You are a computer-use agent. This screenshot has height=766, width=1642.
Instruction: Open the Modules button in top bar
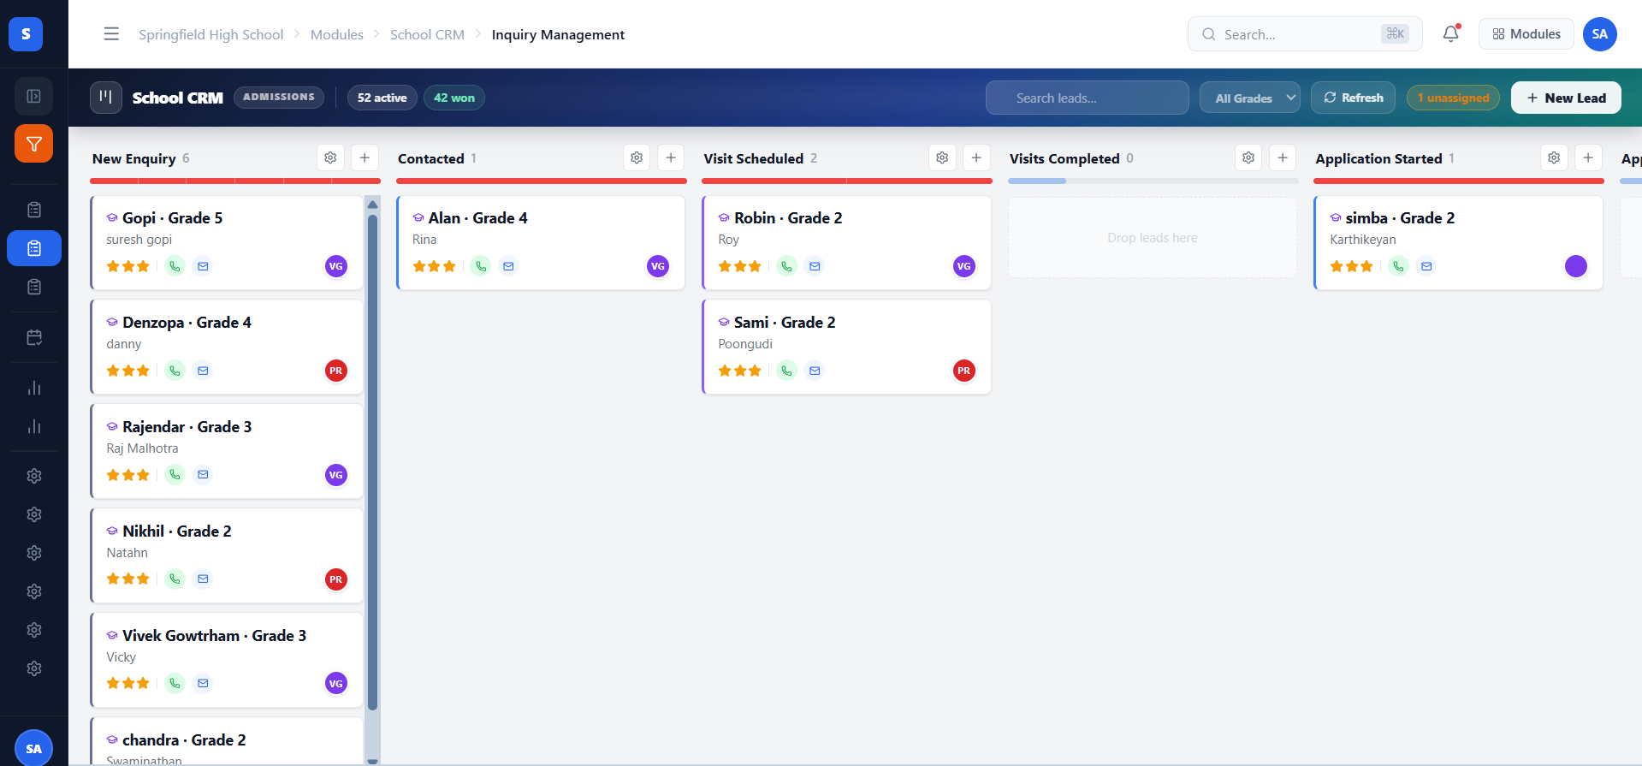[1526, 34]
